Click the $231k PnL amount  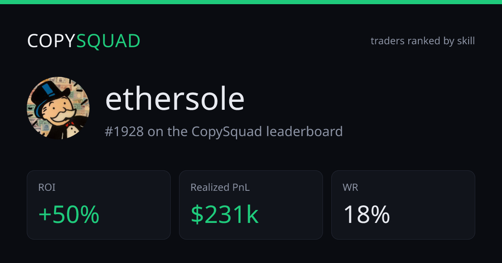(225, 215)
